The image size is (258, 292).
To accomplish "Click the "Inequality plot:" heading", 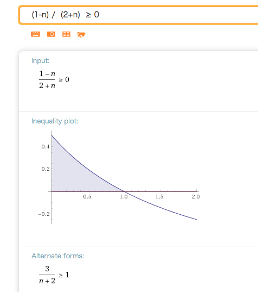I will coord(55,121).
